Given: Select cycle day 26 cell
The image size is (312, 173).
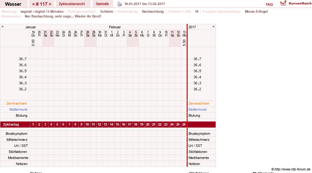Looking at the screenshot, I should pyautogui.click(x=184, y=124).
